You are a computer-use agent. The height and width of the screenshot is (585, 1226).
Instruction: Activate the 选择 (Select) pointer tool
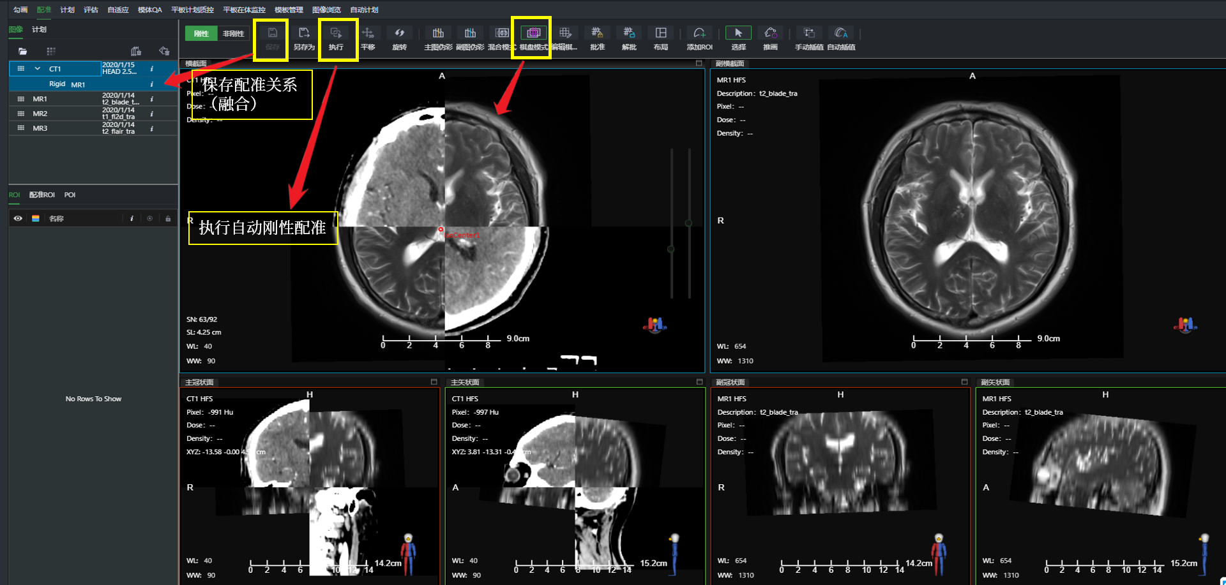coord(738,33)
